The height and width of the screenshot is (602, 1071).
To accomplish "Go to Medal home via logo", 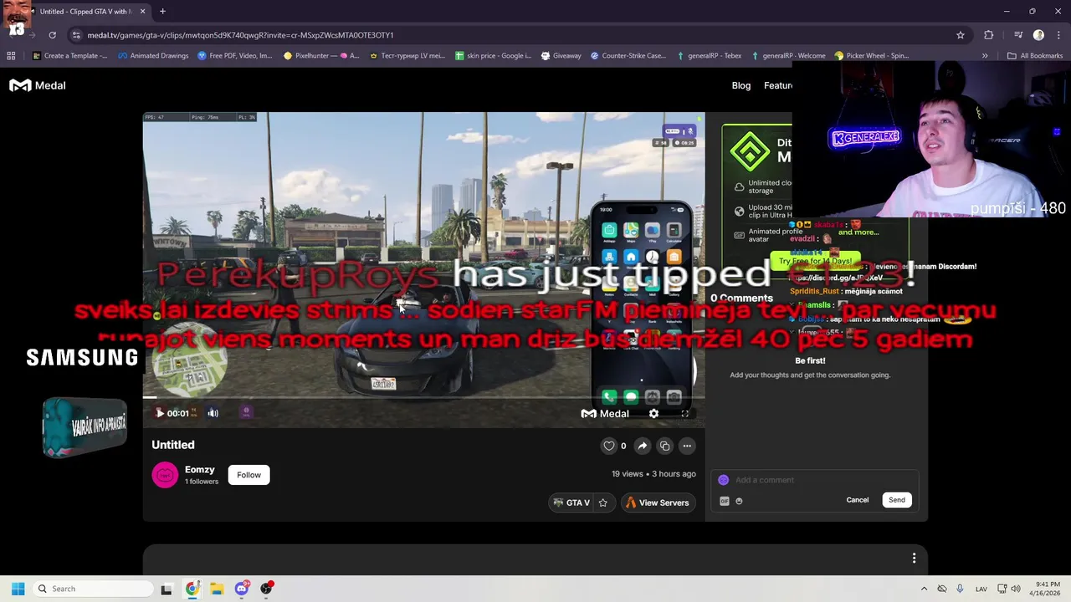I will pyautogui.click(x=38, y=85).
